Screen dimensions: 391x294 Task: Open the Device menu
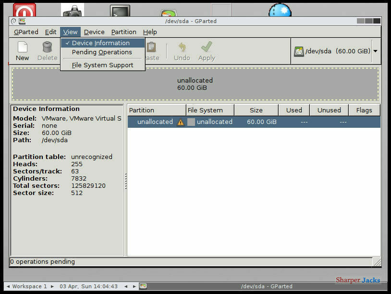click(94, 32)
